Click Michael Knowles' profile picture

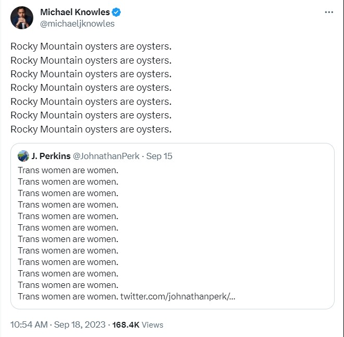click(x=21, y=17)
